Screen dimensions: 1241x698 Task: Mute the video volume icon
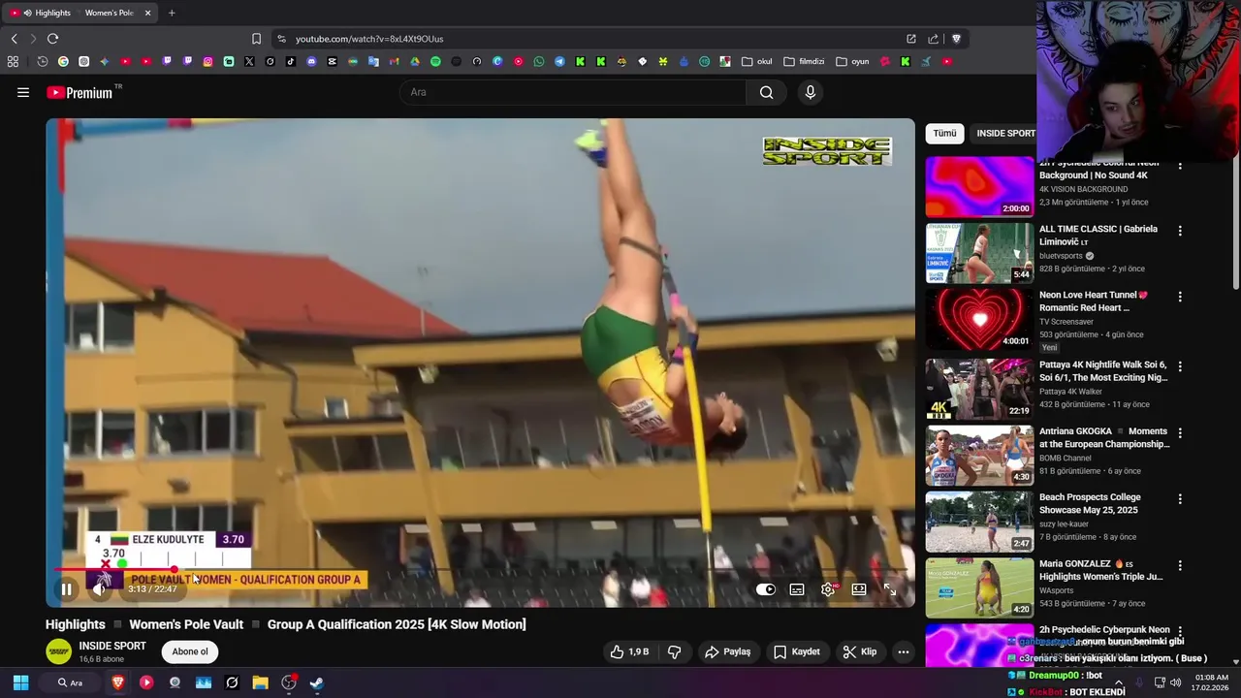coord(98,589)
